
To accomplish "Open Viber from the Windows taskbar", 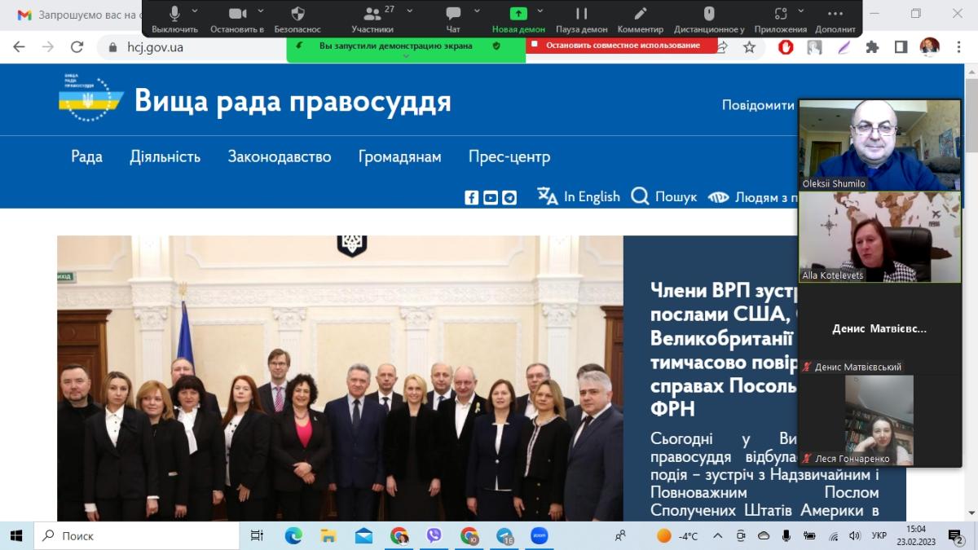I will point(434,535).
